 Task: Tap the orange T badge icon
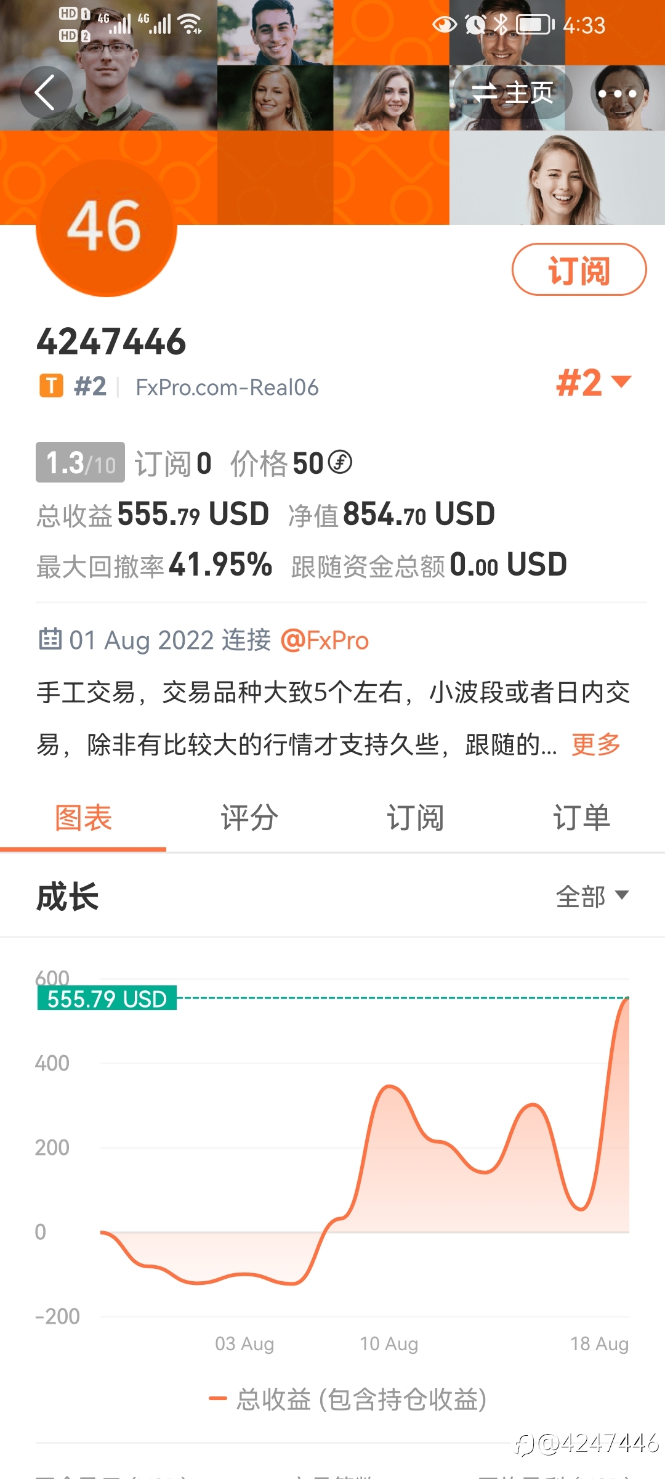pyautogui.click(x=52, y=386)
